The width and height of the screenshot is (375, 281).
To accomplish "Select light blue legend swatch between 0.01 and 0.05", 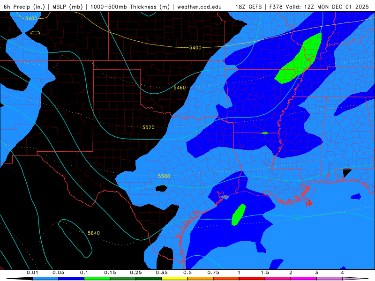I will (45, 279).
